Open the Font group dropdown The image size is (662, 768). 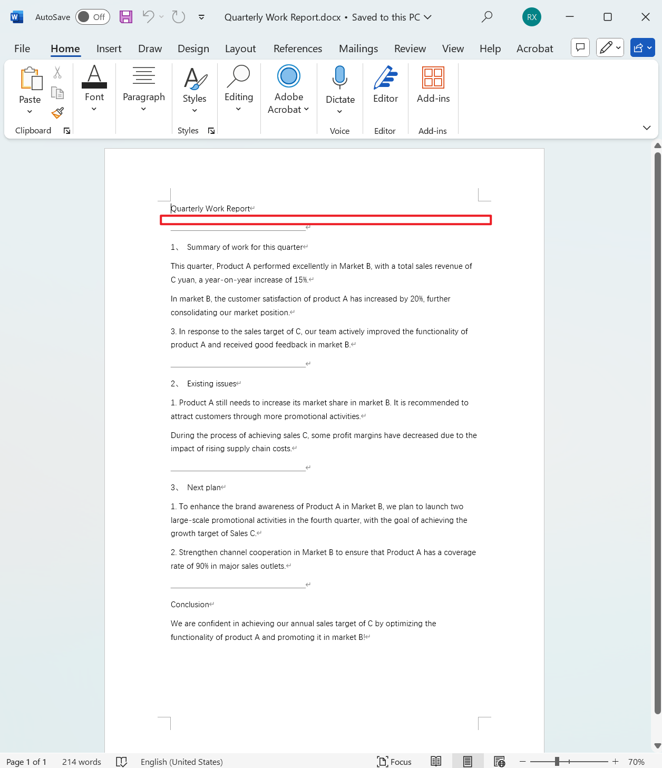point(94,88)
